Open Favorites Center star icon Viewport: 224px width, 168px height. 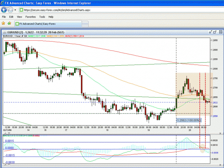point(3,23)
